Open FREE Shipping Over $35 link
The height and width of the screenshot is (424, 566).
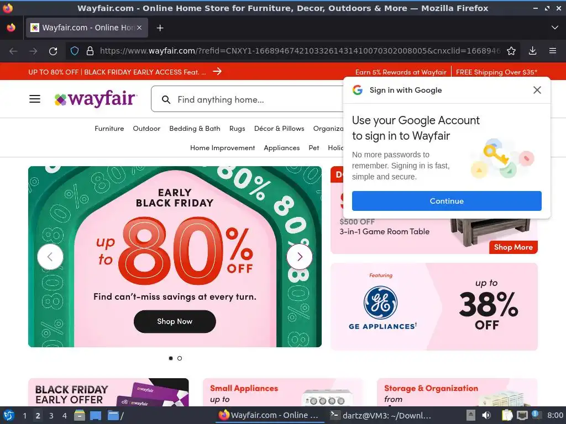[496, 72]
